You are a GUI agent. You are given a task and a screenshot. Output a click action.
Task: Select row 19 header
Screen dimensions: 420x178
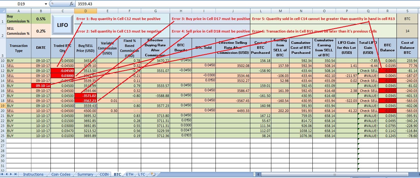pyautogui.click(x=3, y=106)
